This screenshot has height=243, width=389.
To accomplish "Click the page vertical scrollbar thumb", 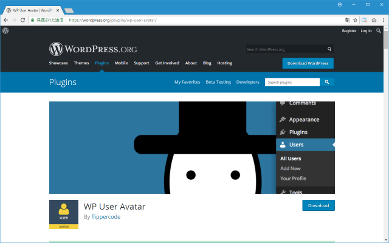I will [386, 39].
